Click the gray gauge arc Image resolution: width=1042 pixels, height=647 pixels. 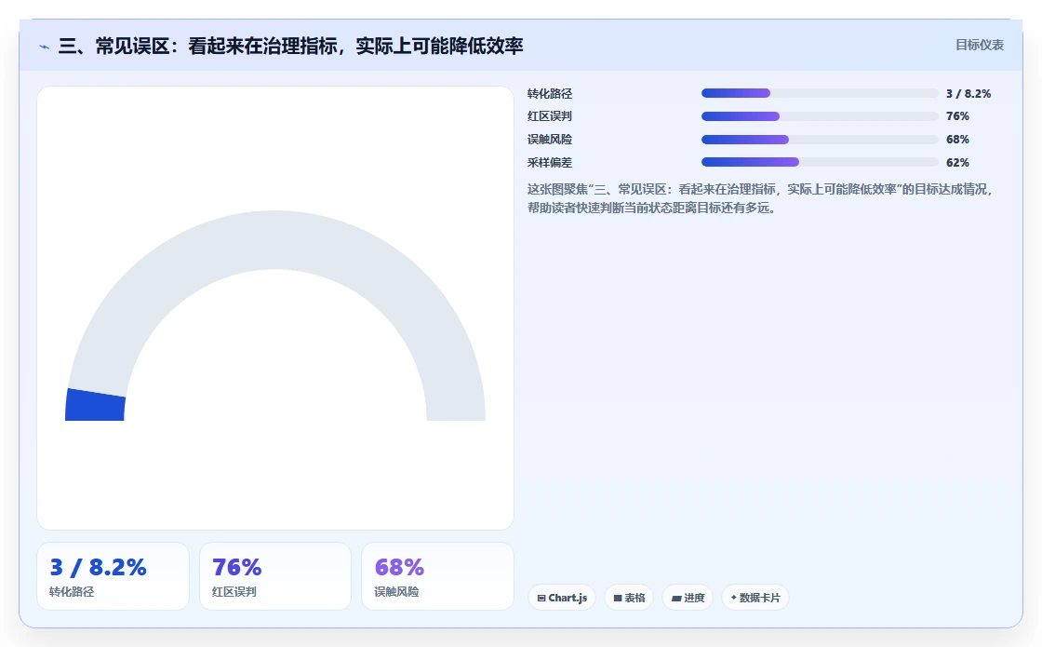point(275,239)
